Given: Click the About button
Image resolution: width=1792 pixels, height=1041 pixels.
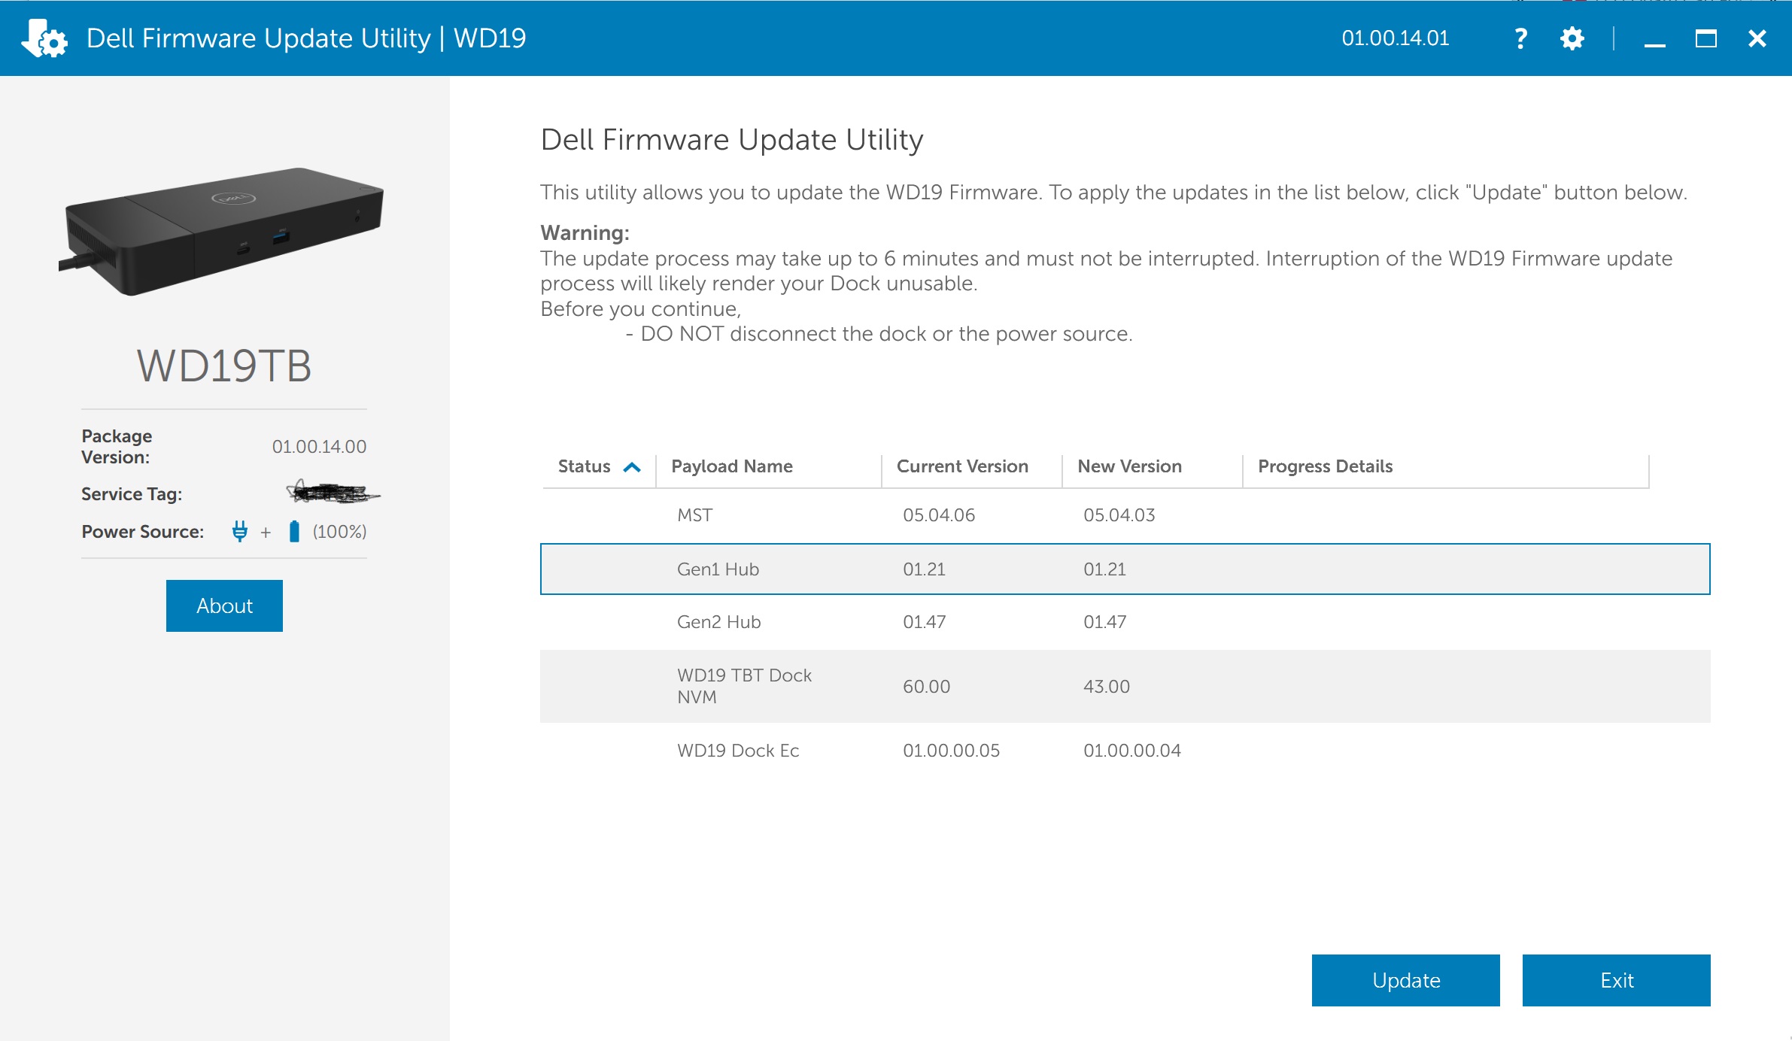Looking at the screenshot, I should click(x=223, y=605).
